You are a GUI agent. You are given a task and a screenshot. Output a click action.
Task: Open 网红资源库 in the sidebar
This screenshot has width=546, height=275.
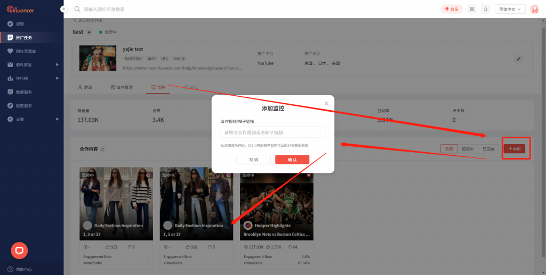pos(27,51)
